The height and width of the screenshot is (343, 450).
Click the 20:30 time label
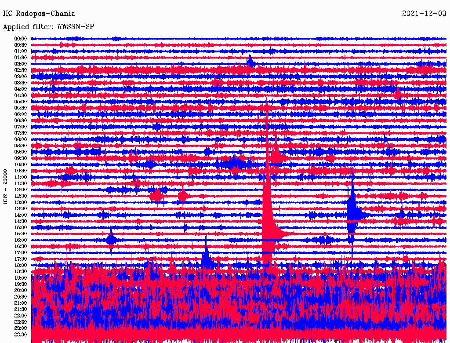click(x=21, y=297)
